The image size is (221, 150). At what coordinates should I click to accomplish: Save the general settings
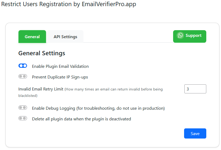pyautogui.click(x=195, y=133)
